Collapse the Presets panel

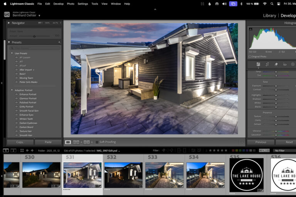(9, 42)
